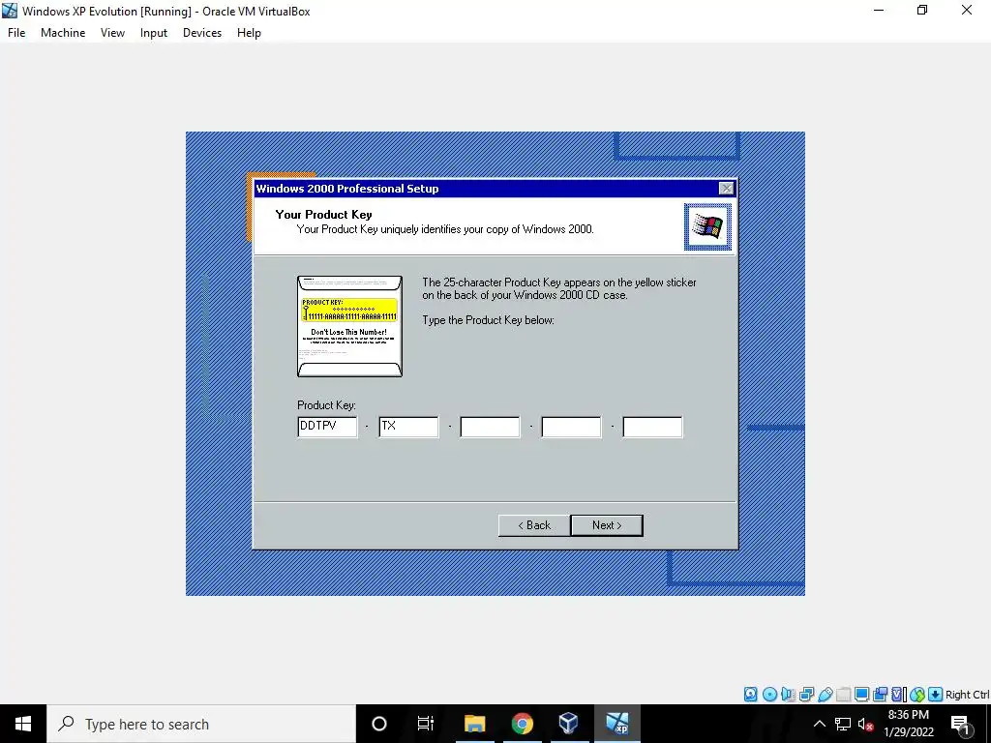Open Task View on the taskbar

coord(426,724)
